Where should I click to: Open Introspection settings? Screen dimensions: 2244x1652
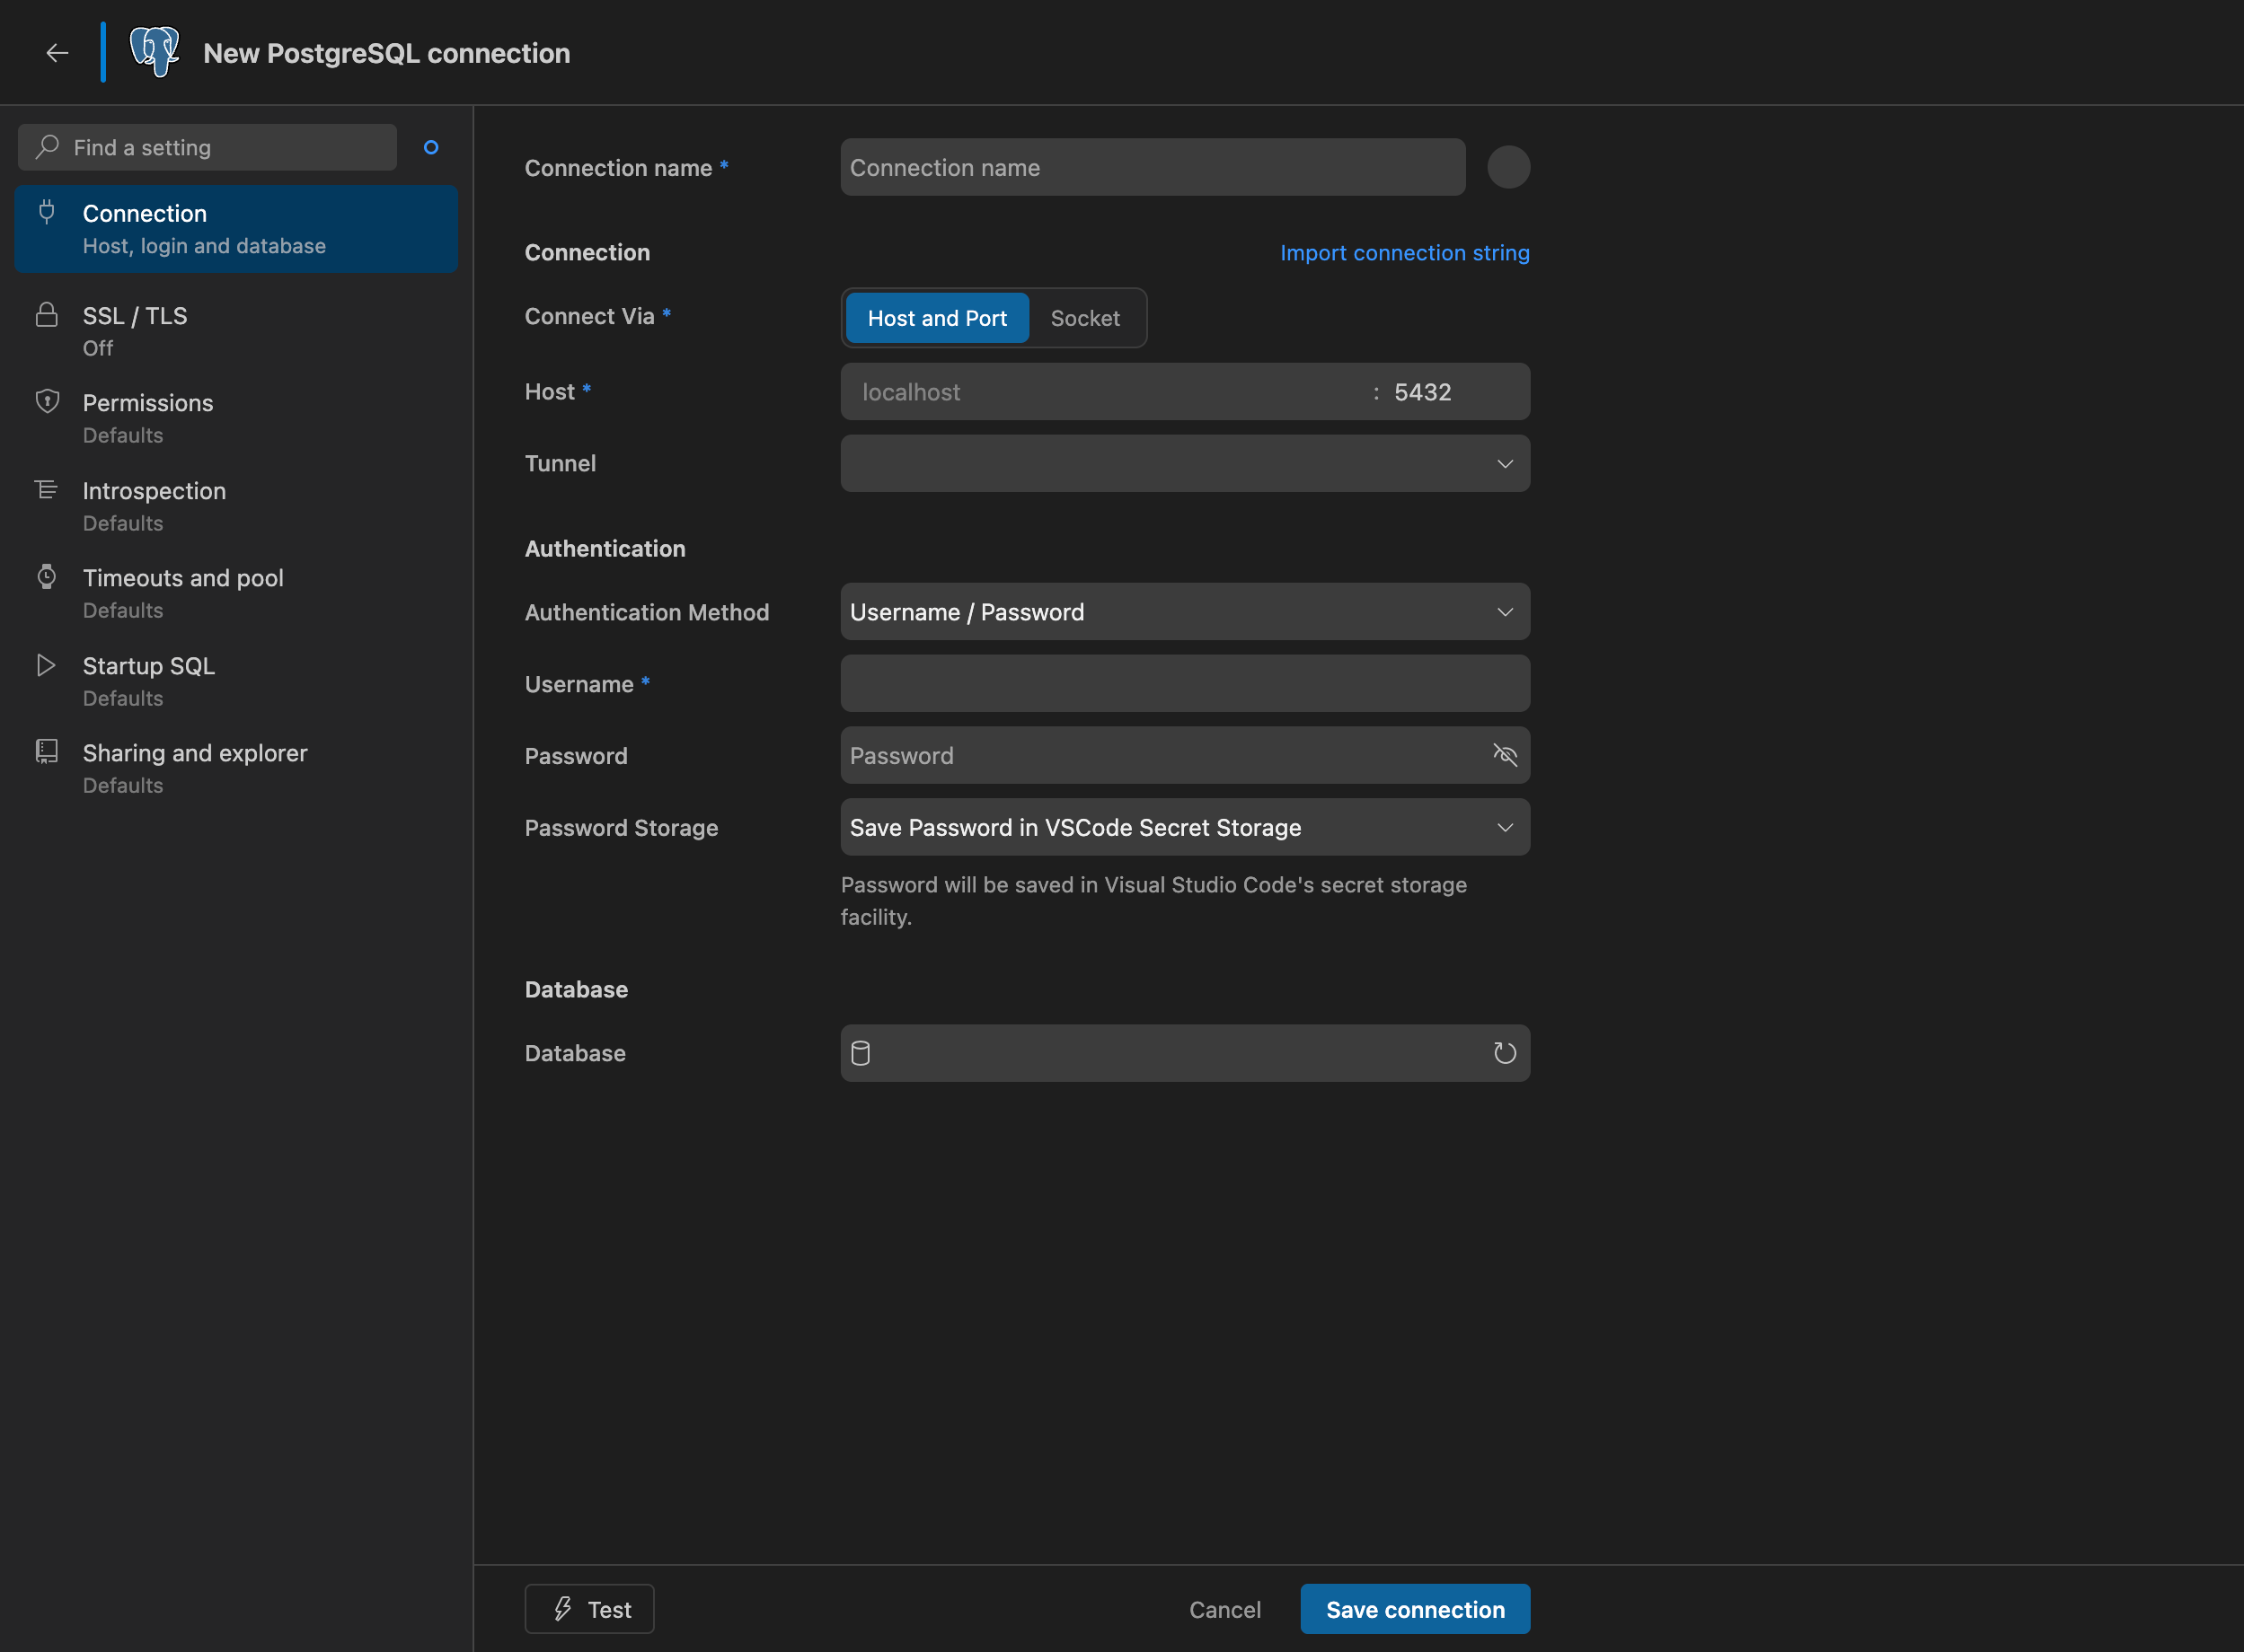[236, 506]
